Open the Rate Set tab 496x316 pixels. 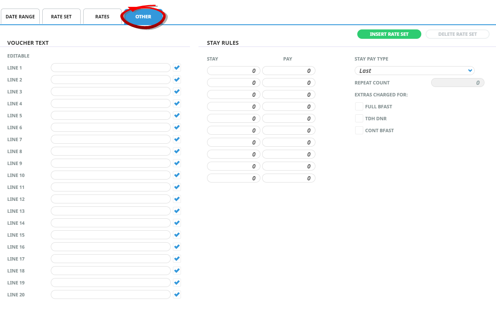coord(61,17)
